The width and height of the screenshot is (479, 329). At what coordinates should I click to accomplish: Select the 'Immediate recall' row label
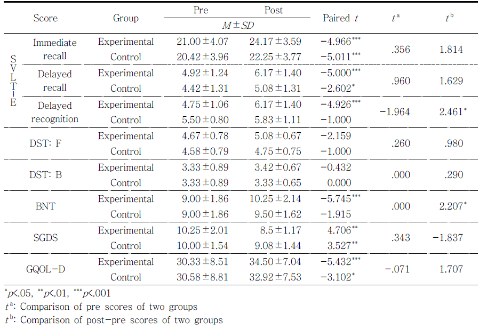(54, 49)
